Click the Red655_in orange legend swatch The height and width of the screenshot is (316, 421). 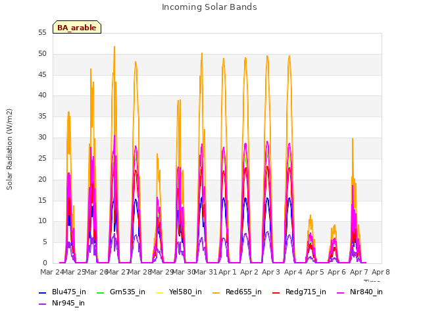tap(216, 292)
